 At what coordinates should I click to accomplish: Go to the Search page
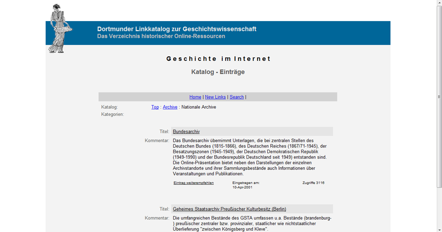coord(237,97)
